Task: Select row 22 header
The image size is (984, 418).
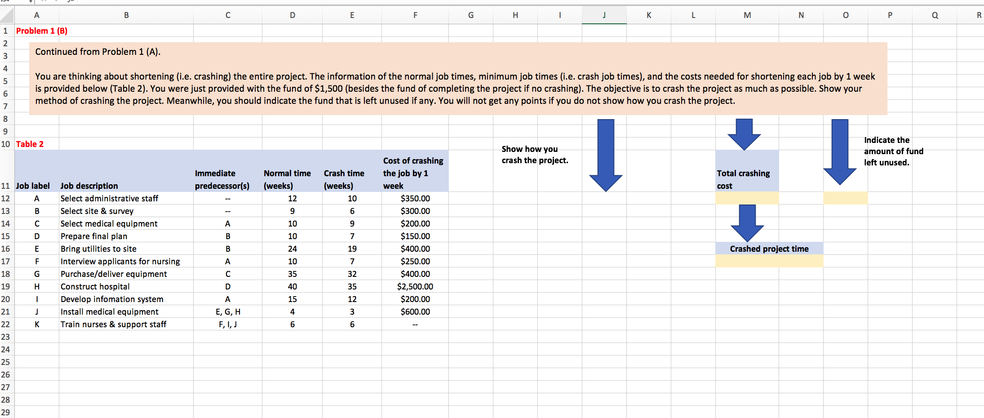Action: click(6, 324)
